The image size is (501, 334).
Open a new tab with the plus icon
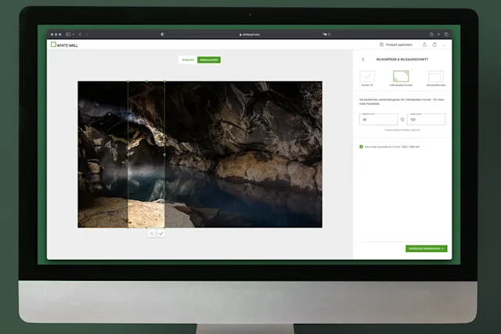(x=439, y=34)
